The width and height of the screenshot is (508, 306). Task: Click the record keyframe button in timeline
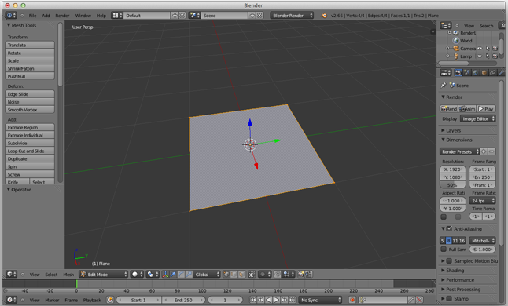[x=352, y=300]
